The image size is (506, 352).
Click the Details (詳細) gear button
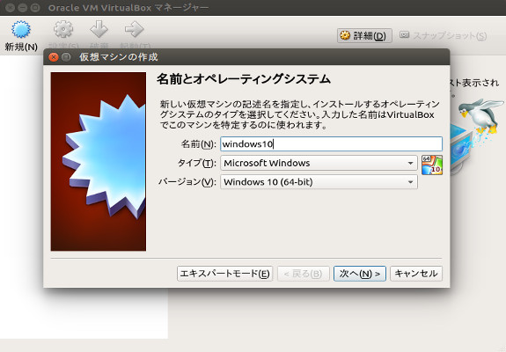(x=364, y=35)
